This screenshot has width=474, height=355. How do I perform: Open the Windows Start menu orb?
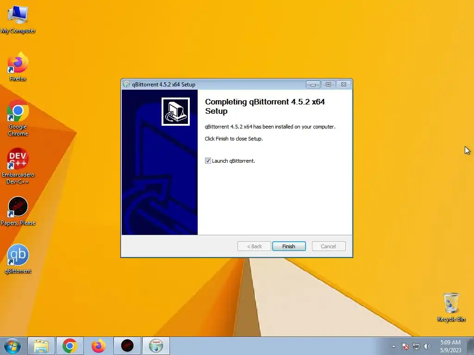point(12,346)
